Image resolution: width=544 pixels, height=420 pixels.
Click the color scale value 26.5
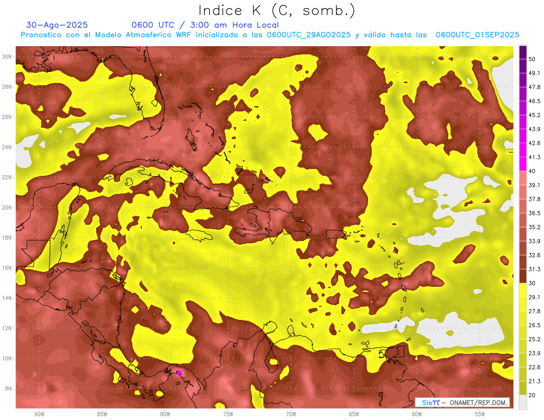[x=534, y=325]
